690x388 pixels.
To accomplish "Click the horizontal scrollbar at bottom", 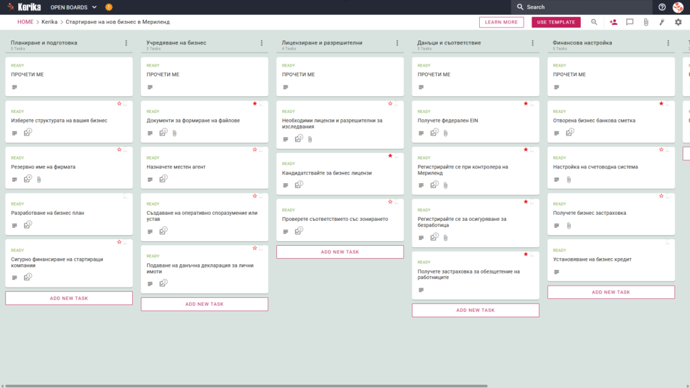I will coord(247,386).
